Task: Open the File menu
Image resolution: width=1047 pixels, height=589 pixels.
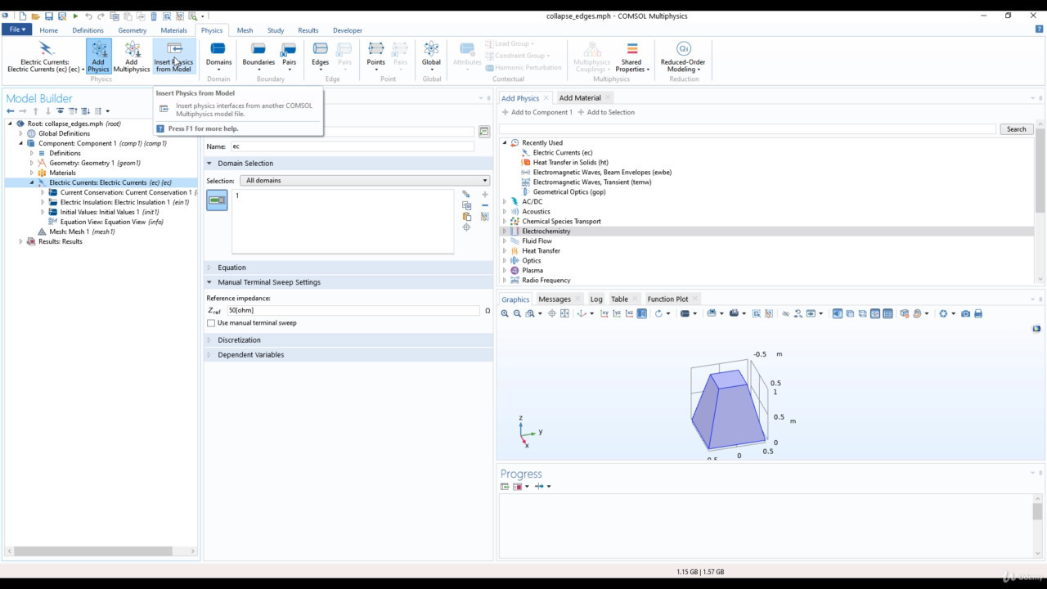Action: pyautogui.click(x=16, y=29)
